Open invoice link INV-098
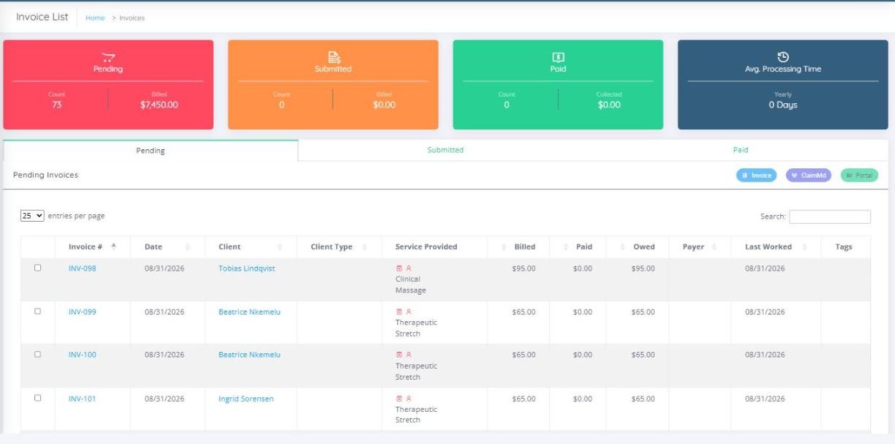Viewport: 895px width, 444px height. [x=82, y=268]
